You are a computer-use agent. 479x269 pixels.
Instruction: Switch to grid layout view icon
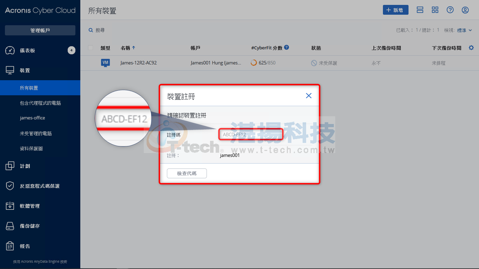435,10
